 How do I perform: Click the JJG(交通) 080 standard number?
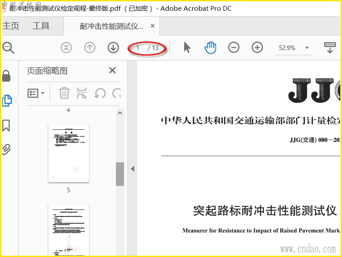(x=315, y=140)
